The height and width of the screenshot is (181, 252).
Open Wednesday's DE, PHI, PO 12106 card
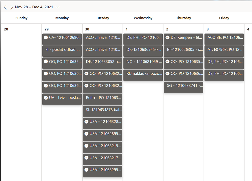tap(143, 39)
